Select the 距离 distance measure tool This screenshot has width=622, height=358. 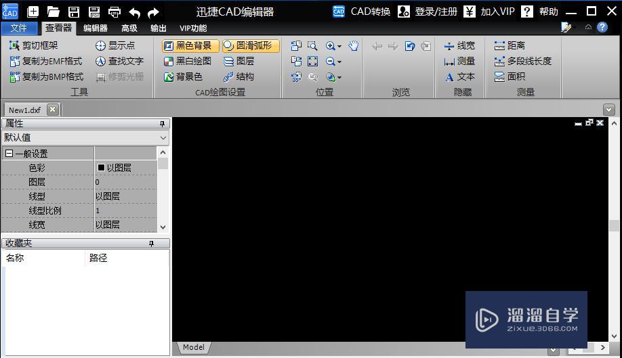(510, 45)
